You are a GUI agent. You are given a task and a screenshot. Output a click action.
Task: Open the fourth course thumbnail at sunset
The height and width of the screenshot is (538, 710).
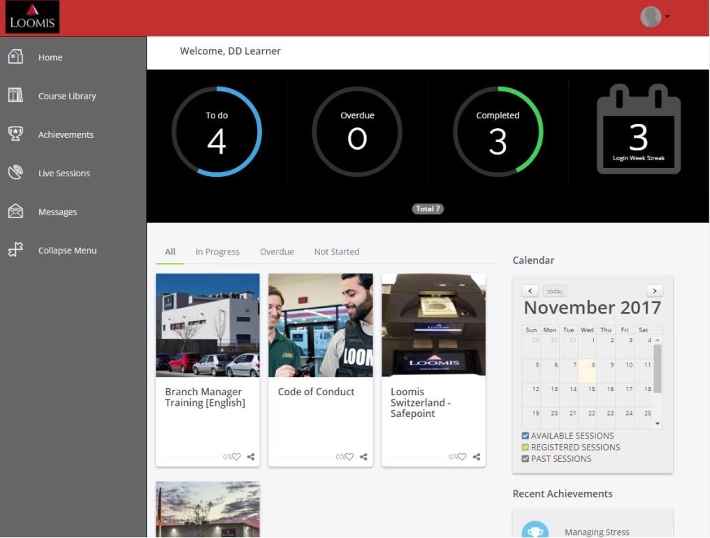(208, 509)
